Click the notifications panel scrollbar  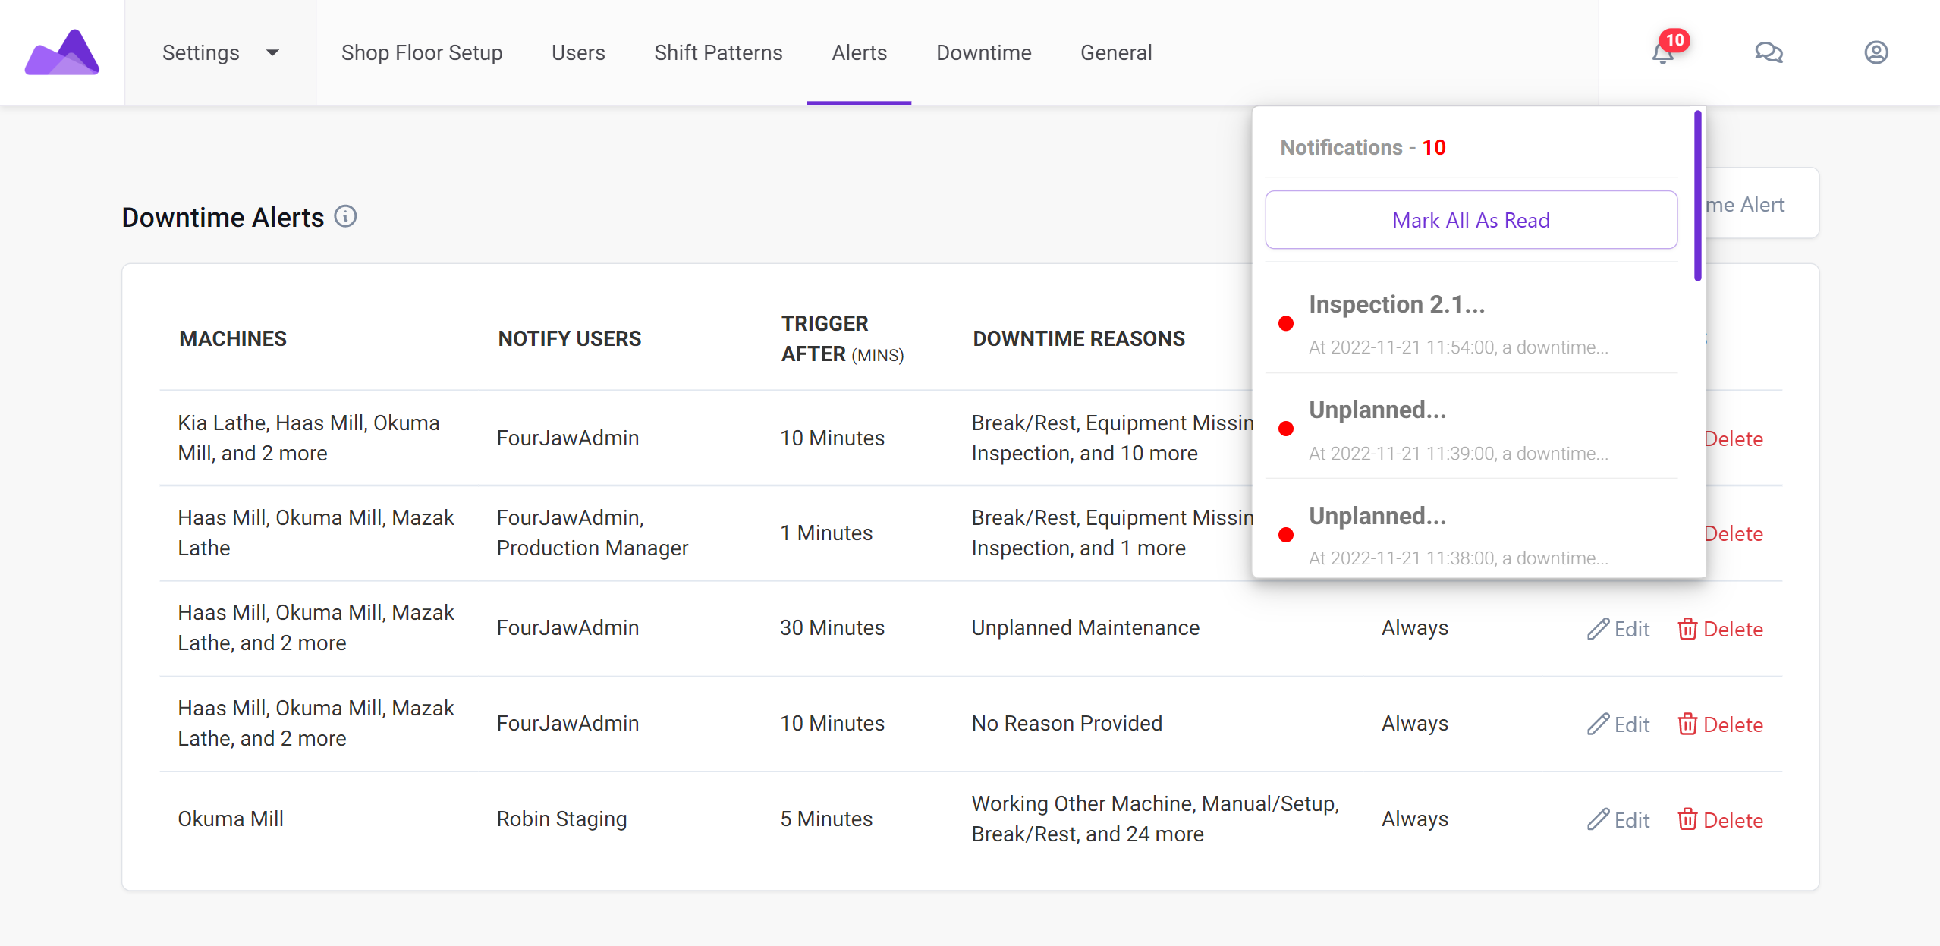(1698, 196)
